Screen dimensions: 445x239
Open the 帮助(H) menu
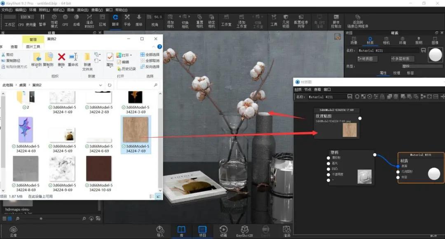[121, 10]
